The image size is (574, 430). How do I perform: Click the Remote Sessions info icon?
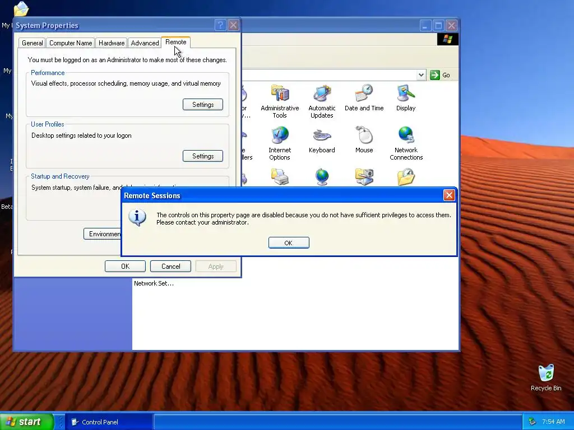[137, 218]
